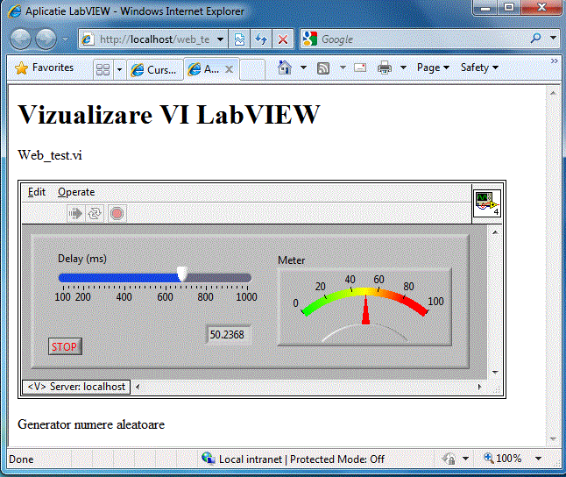This screenshot has height=477, width=566.
Task: Switch to the Curs... browser tab
Action: pyautogui.click(x=154, y=69)
